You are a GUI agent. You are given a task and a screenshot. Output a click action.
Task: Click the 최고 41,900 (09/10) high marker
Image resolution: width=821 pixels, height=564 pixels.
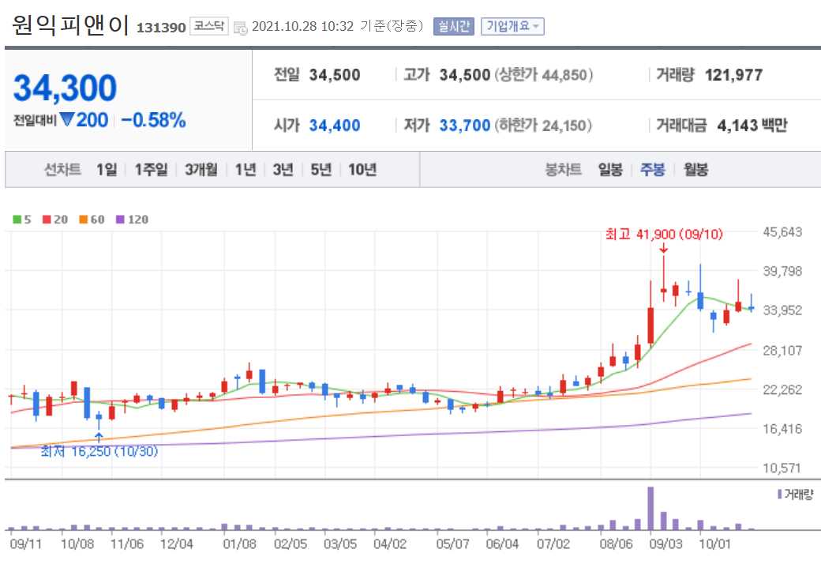[x=664, y=234]
